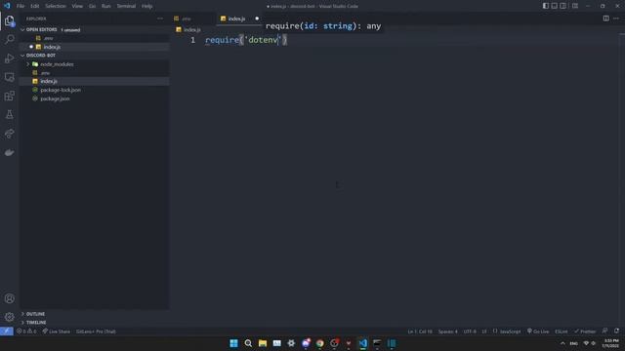625x351 pixels.
Task: Open the Help menu
Action: (147, 6)
